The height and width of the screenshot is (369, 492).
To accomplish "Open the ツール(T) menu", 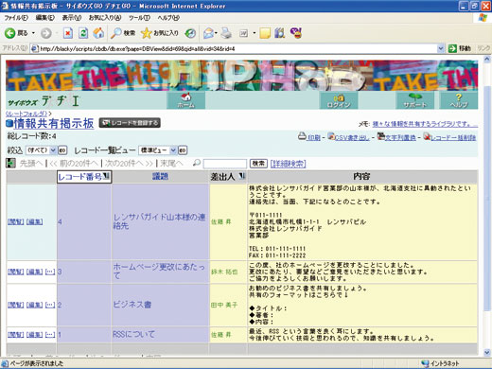I will [139, 18].
